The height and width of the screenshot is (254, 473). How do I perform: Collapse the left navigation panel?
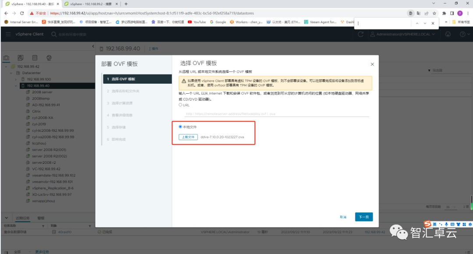(x=93, y=46)
